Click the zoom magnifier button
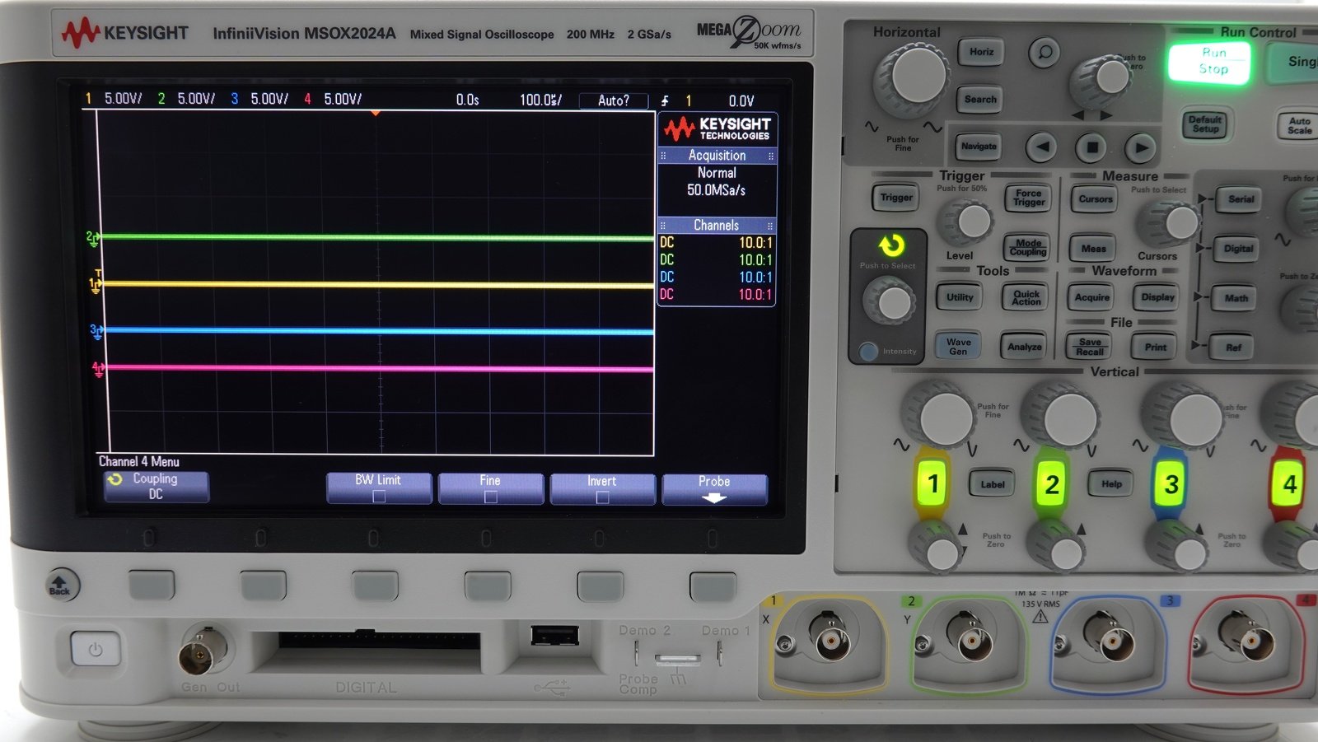The image size is (1318, 742). pyautogui.click(x=1045, y=53)
